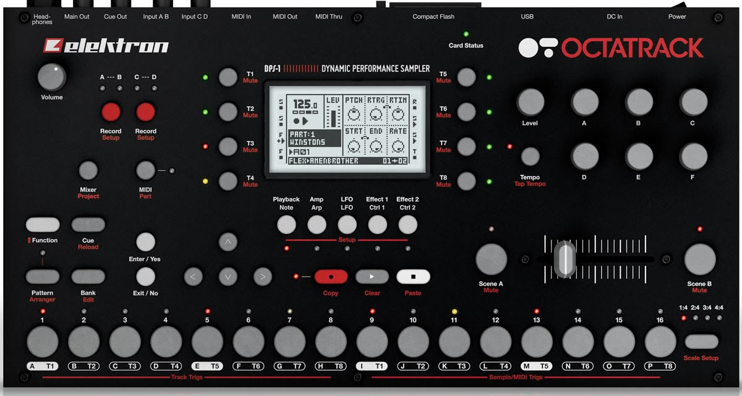Click the down arrow key
742x396 pixels.
[228, 277]
